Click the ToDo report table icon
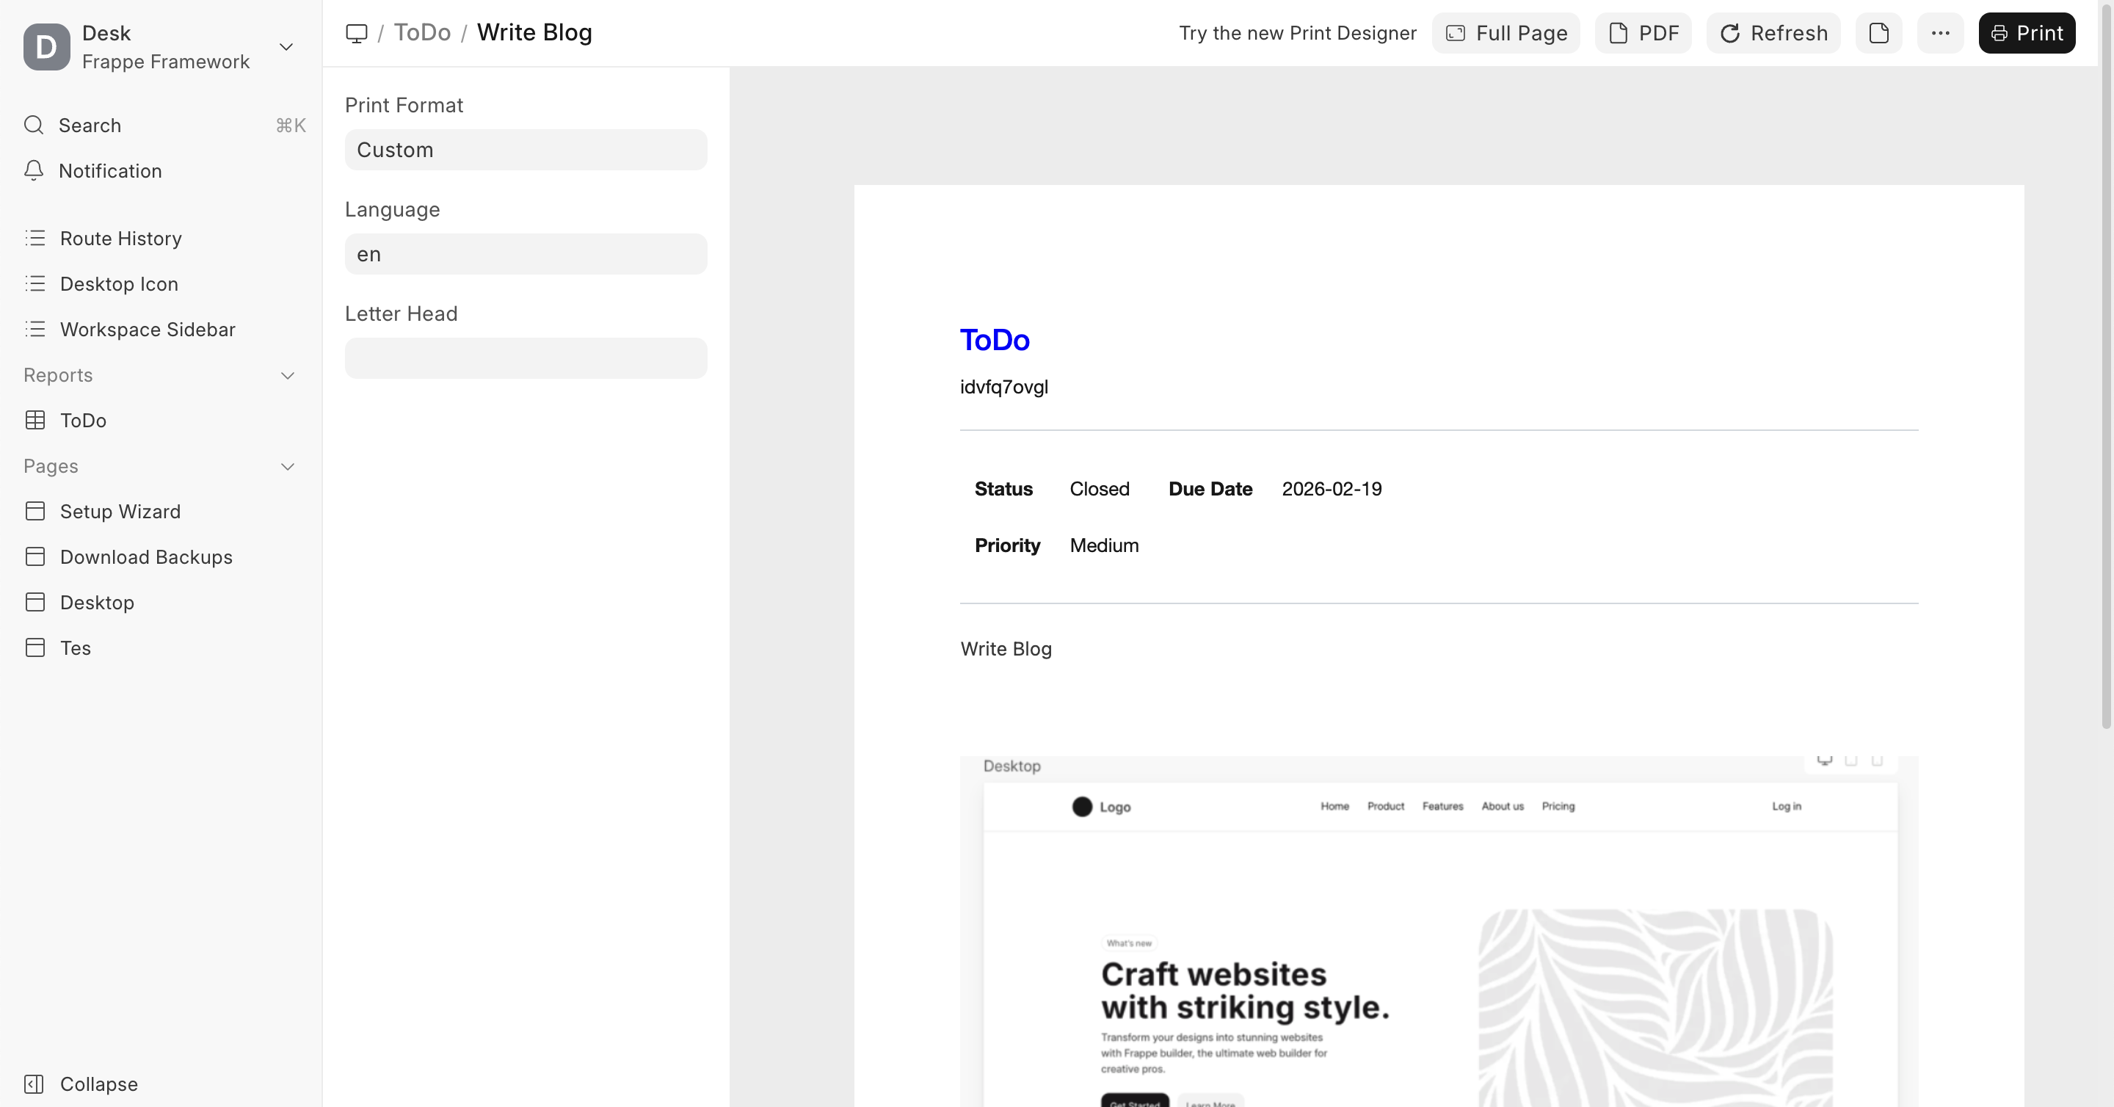Viewport: 2114px width, 1107px height. pyautogui.click(x=35, y=420)
